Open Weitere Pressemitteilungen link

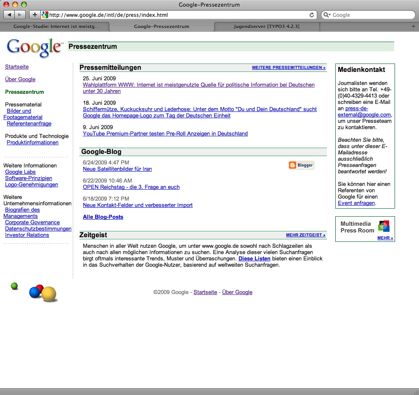tap(289, 68)
